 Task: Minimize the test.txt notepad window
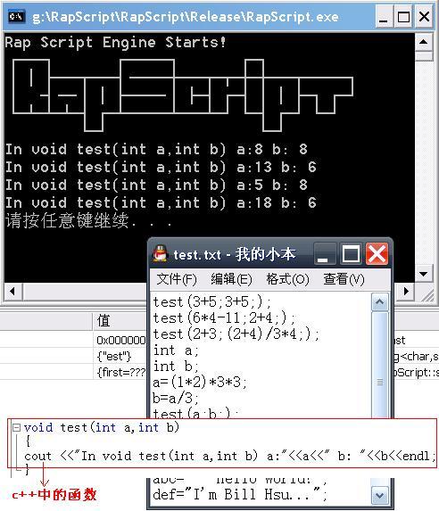tap(325, 253)
